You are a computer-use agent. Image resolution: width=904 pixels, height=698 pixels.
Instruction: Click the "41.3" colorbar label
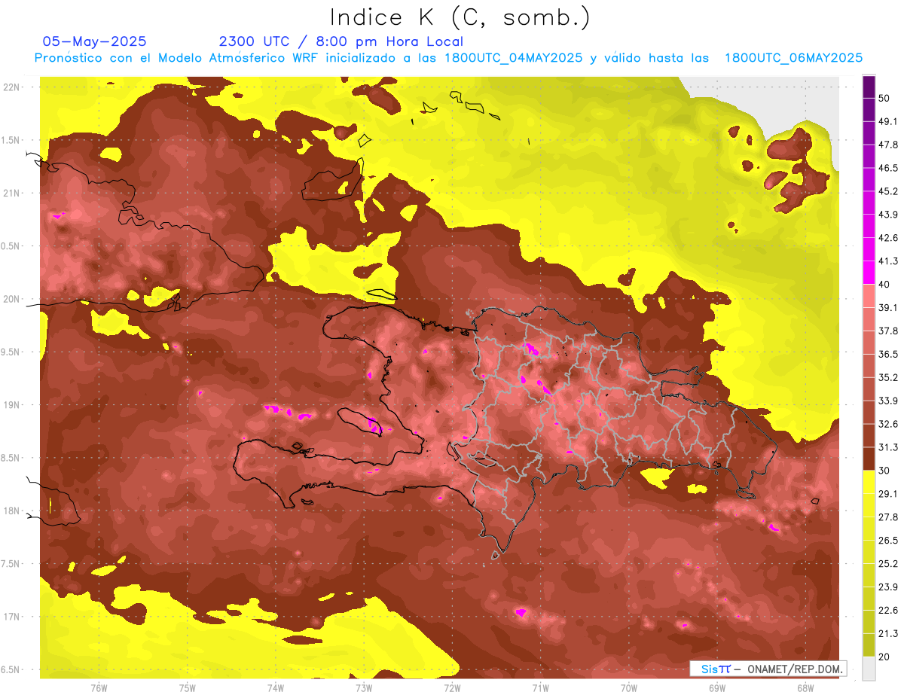click(x=888, y=261)
